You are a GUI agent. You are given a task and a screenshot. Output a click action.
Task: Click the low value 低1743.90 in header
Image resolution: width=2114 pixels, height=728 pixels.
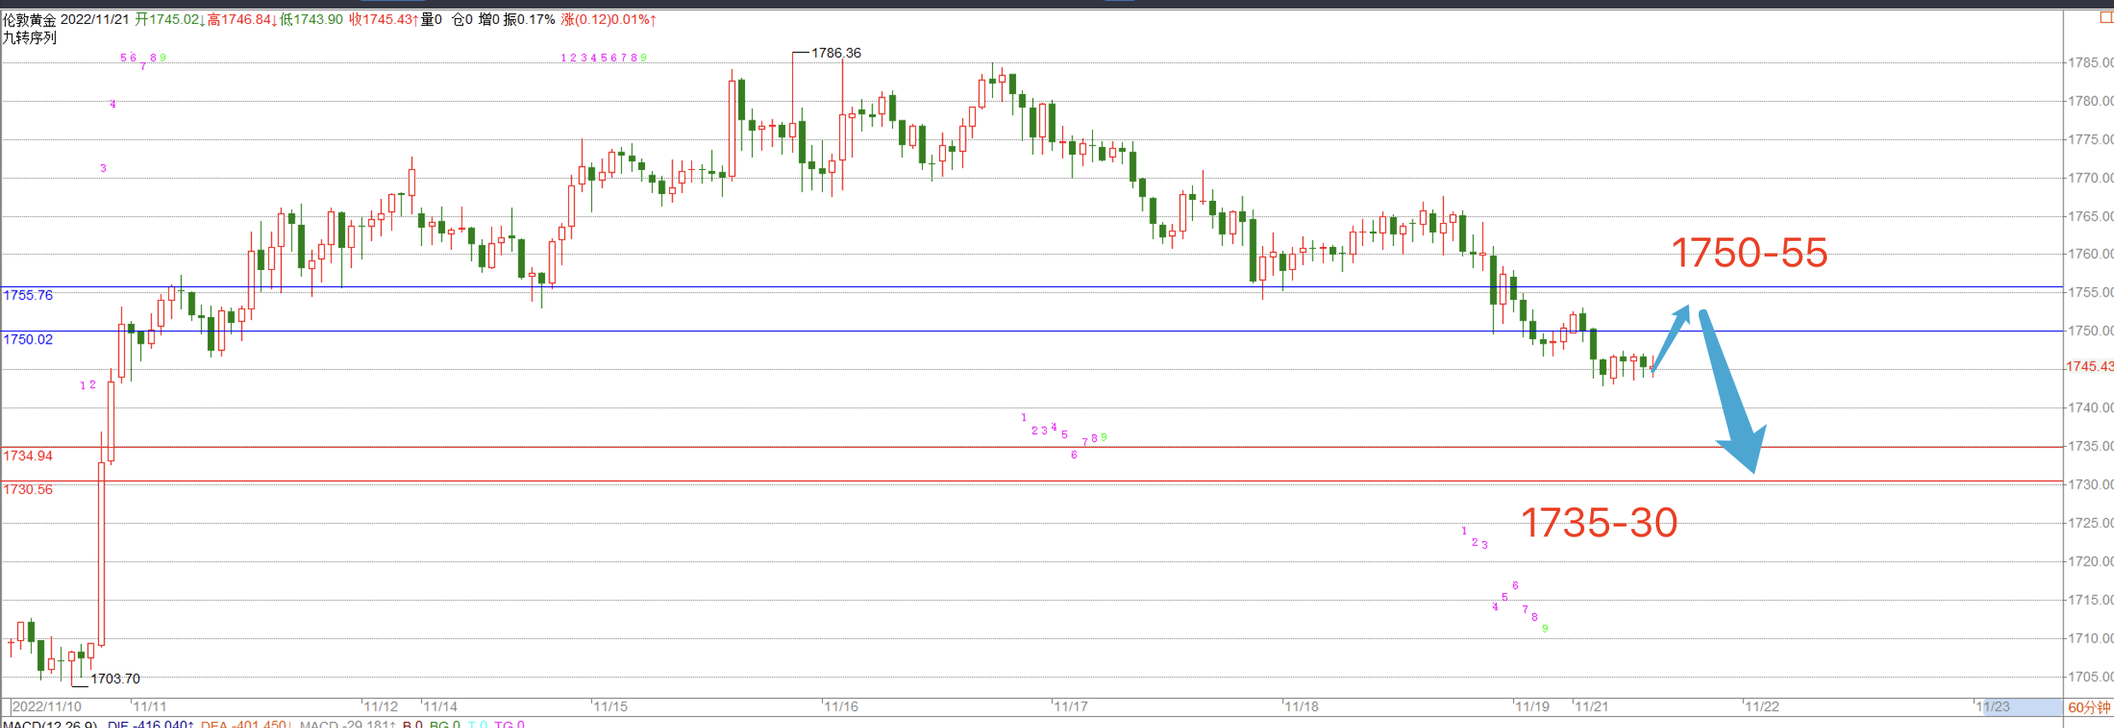pos(312,20)
